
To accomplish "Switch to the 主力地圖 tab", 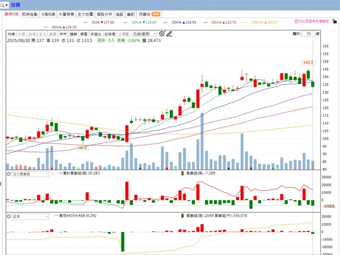I will (85, 14).
